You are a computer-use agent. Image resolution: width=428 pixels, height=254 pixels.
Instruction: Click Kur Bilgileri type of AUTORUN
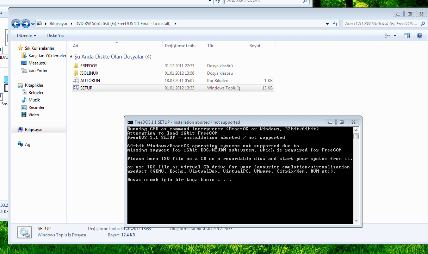218,81
